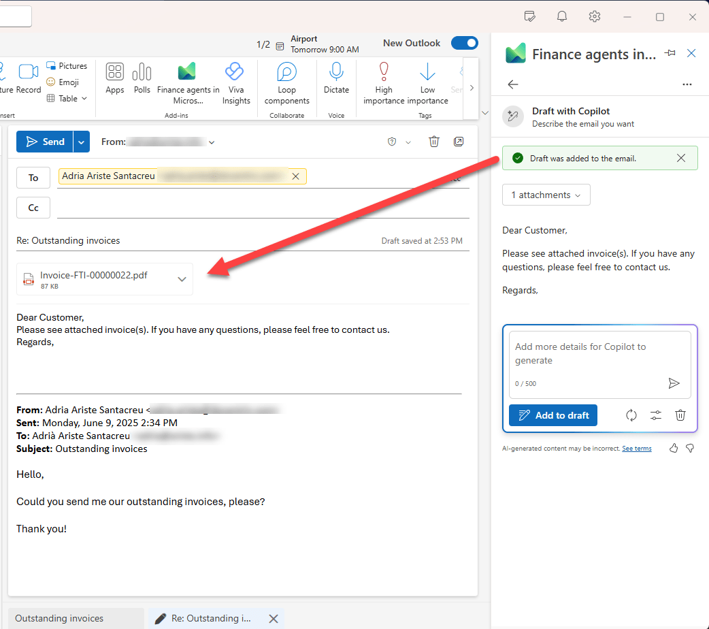Viewport: 709px width, 629px height.
Task: Show more ribbon commands arrow
Action: [x=472, y=88]
